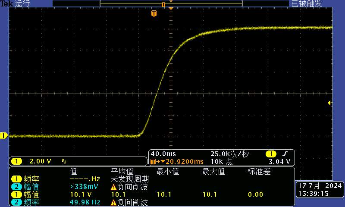Click the 3.04 V trigger level readout
The image size is (345, 207).
[x=279, y=162]
